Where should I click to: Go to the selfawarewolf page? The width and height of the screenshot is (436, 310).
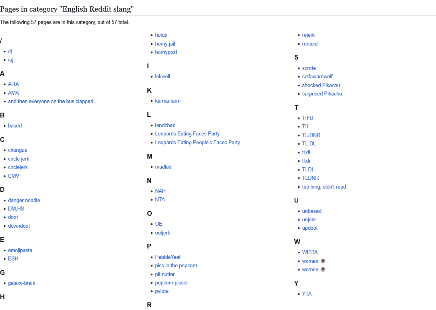coord(317,77)
